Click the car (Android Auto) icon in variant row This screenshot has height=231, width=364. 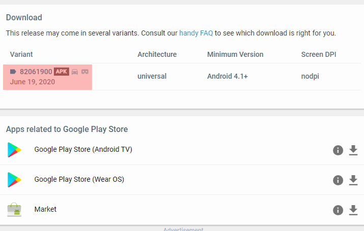(x=75, y=72)
